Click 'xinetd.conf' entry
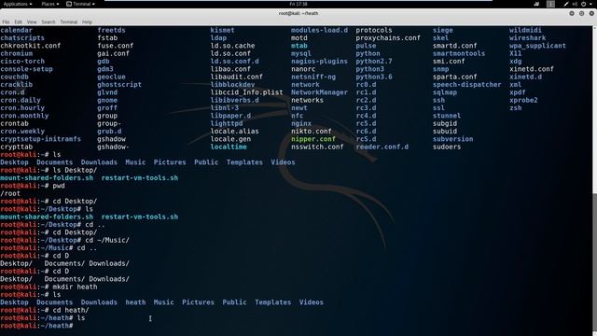This screenshot has width=597, height=336. pyautogui.click(x=532, y=69)
